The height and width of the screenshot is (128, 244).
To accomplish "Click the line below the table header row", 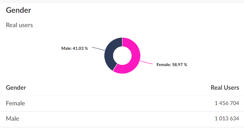I will pyautogui.click(x=122, y=96).
